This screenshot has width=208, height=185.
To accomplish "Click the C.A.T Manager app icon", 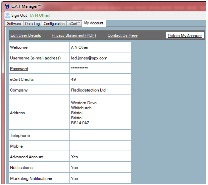I will 7,6.
